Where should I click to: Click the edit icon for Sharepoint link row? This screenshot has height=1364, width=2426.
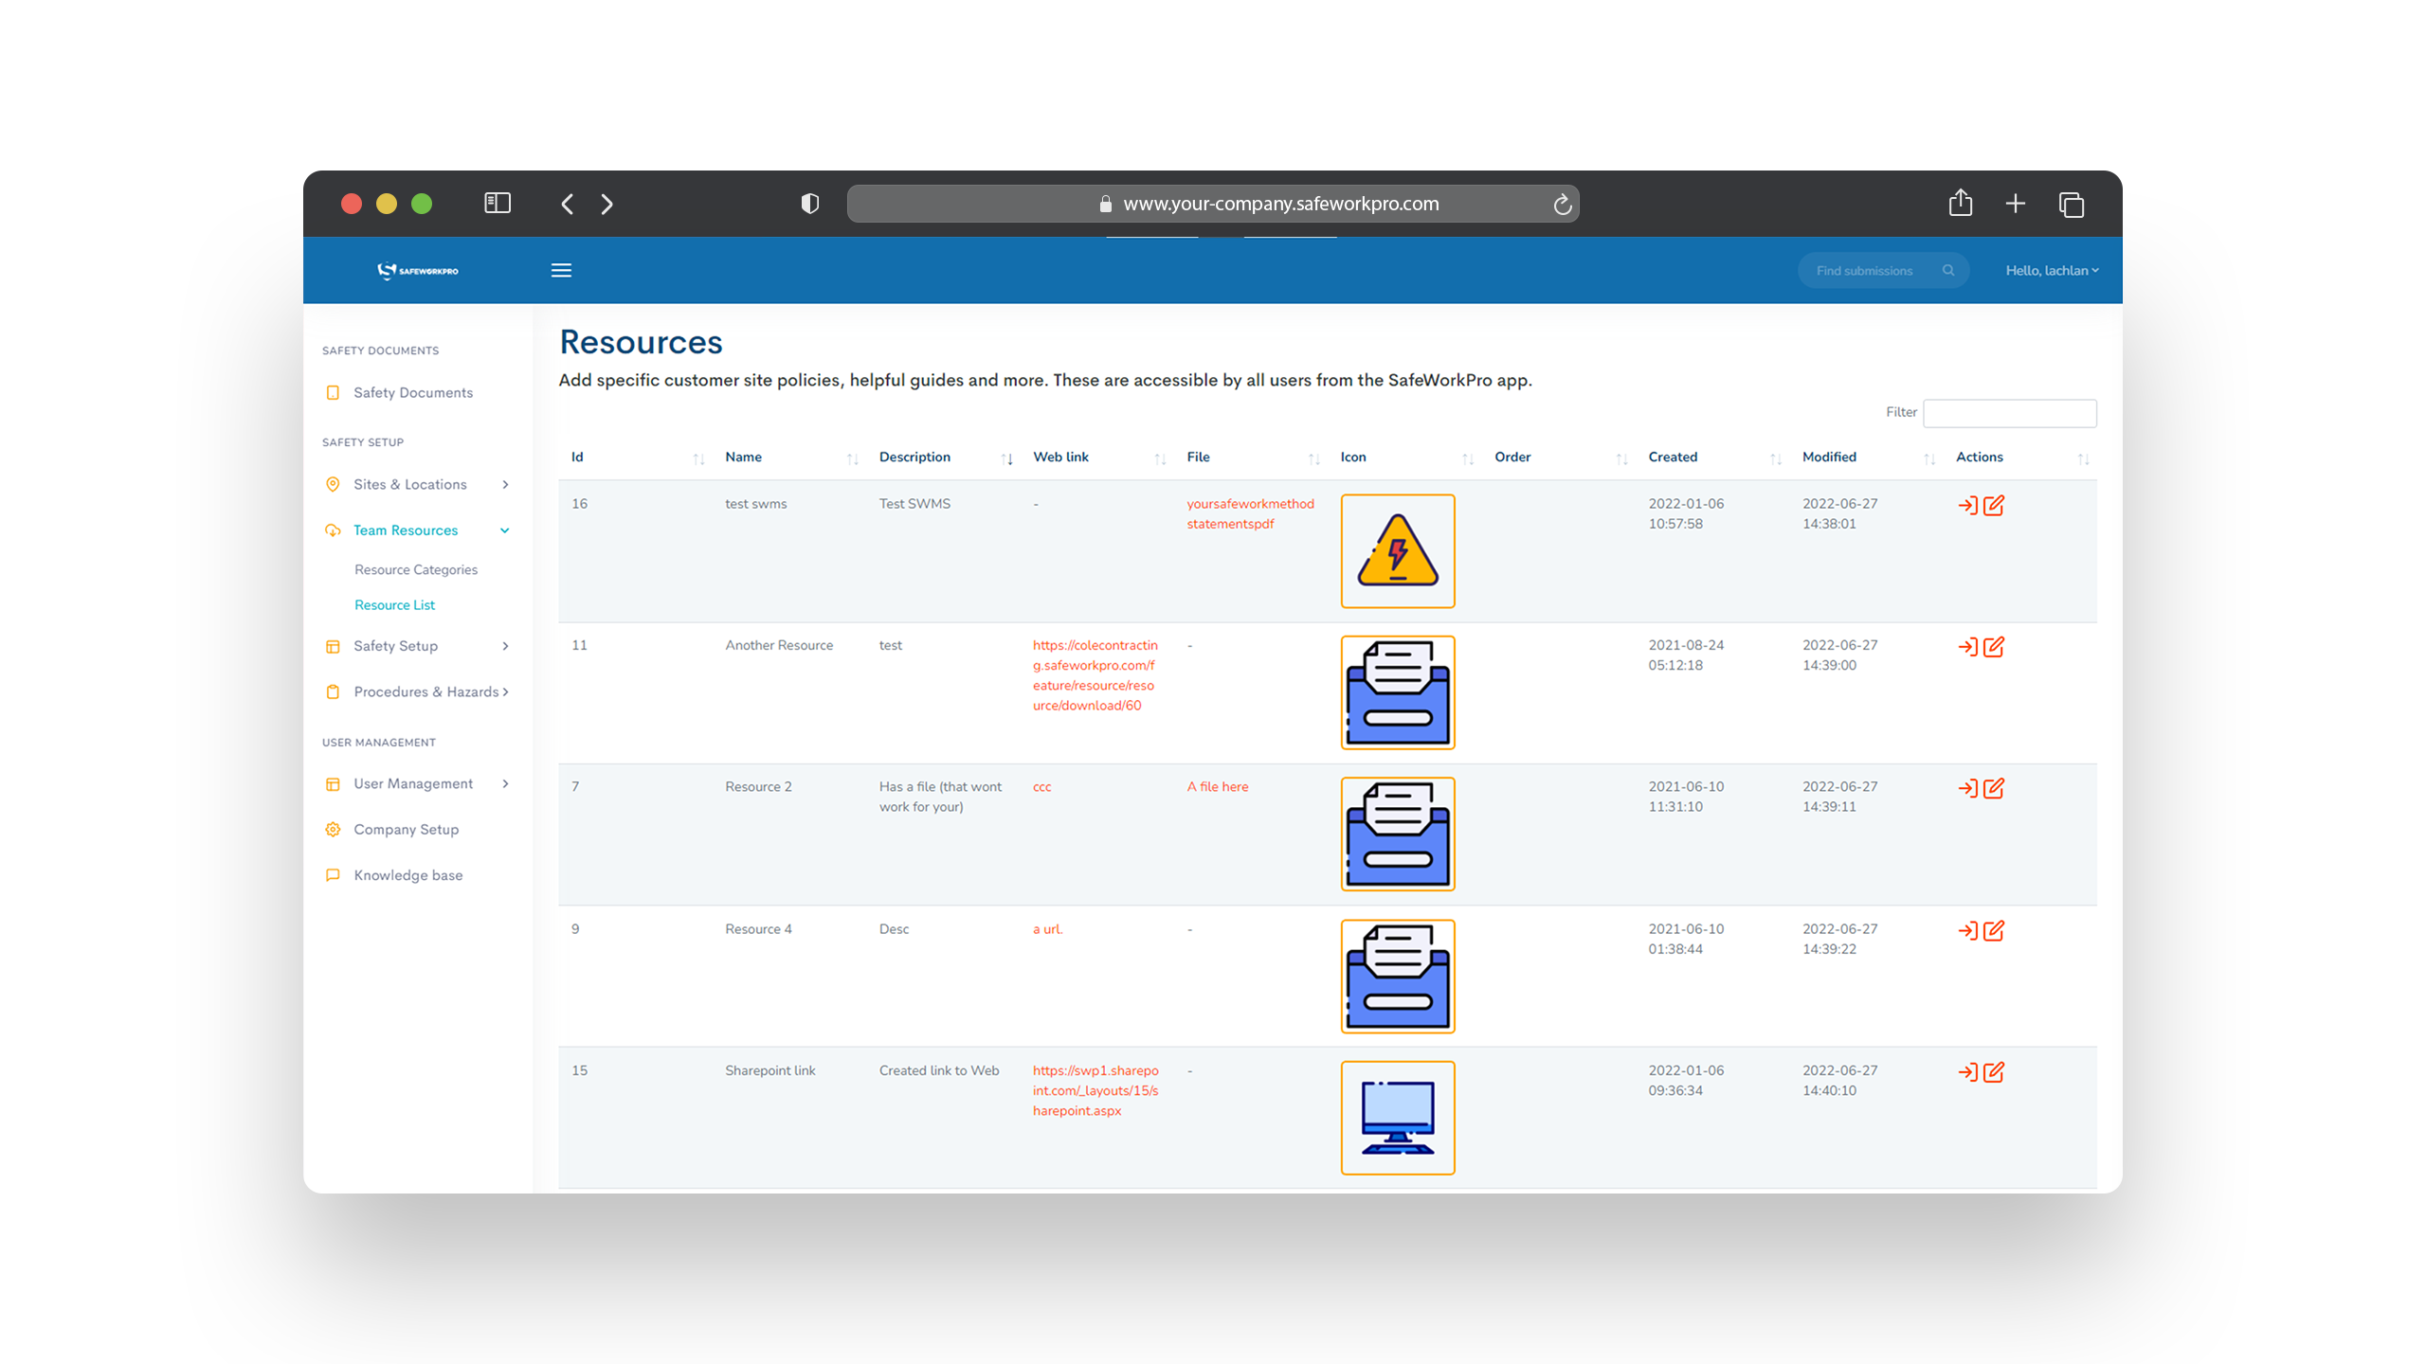coord(1994,1072)
